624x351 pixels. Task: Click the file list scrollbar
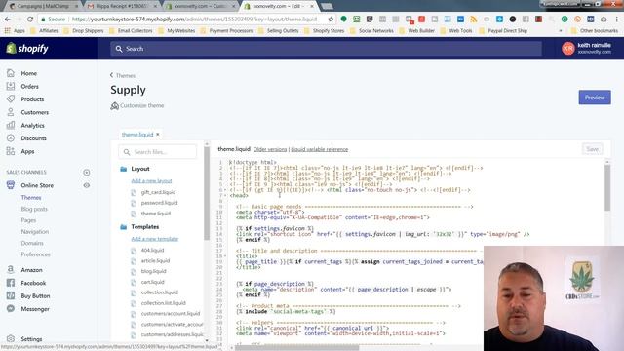coord(207,193)
